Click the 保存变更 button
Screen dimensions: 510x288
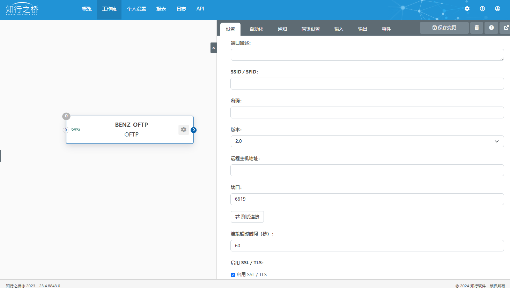(x=444, y=28)
